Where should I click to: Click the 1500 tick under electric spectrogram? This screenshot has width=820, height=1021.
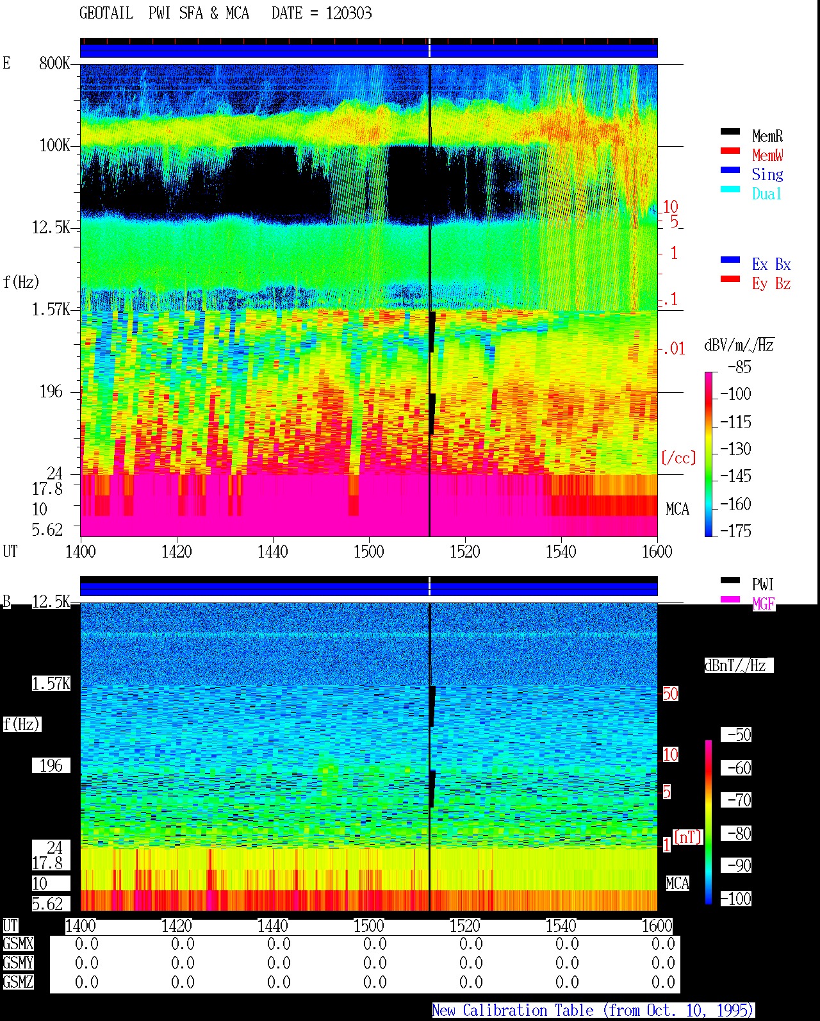368,551
